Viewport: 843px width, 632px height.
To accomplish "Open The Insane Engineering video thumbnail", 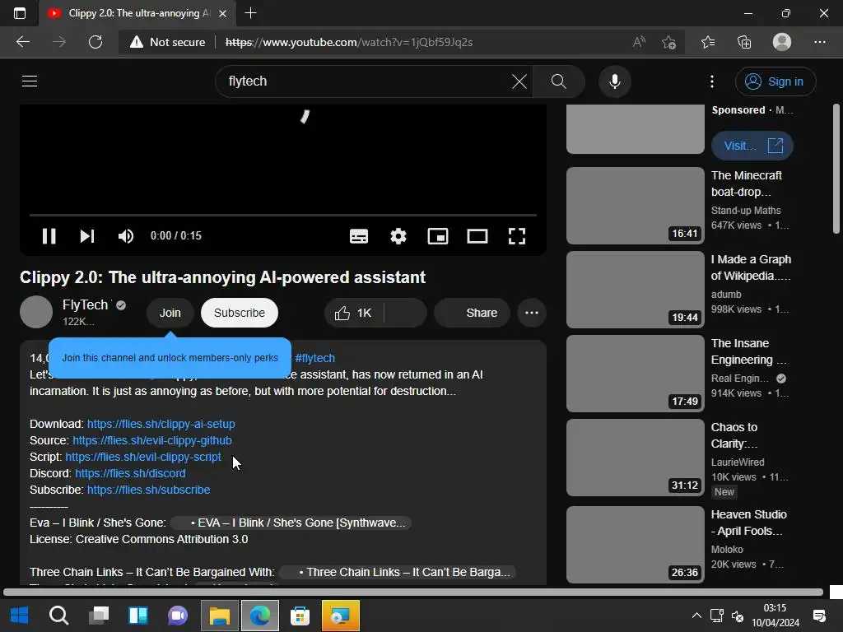I will 636,374.
